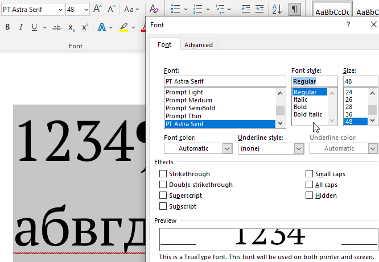Switch to the Advanced tab

pyautogui.click(x=199, y=45)
